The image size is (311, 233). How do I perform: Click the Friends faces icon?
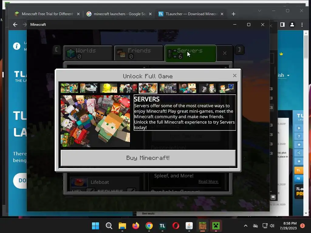[121, 53]
